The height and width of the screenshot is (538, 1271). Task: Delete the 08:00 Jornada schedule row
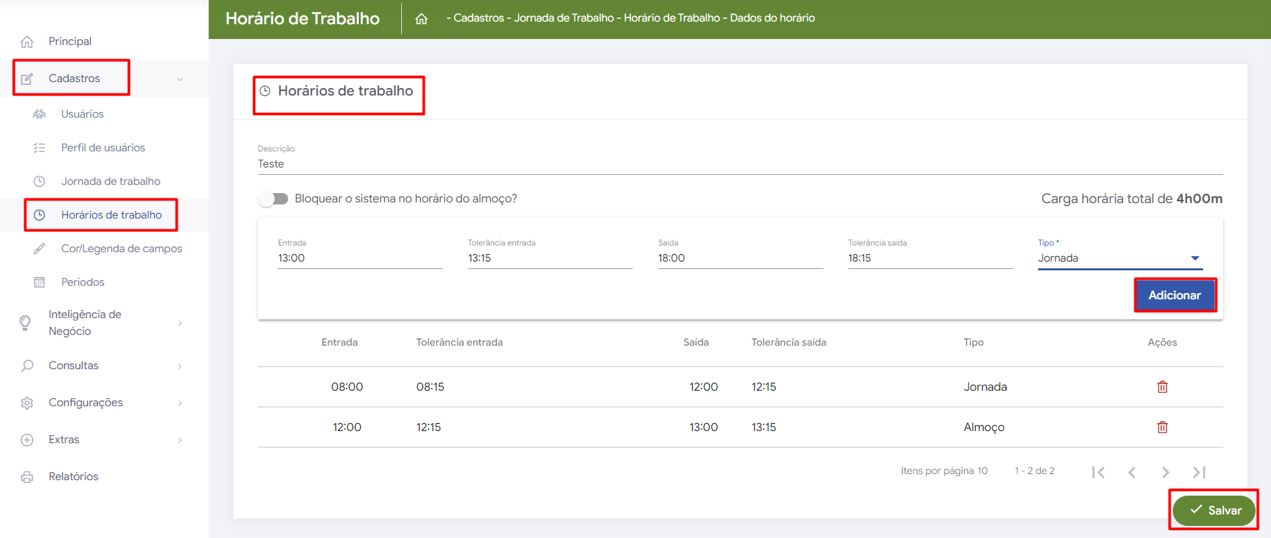[1162, 387]
